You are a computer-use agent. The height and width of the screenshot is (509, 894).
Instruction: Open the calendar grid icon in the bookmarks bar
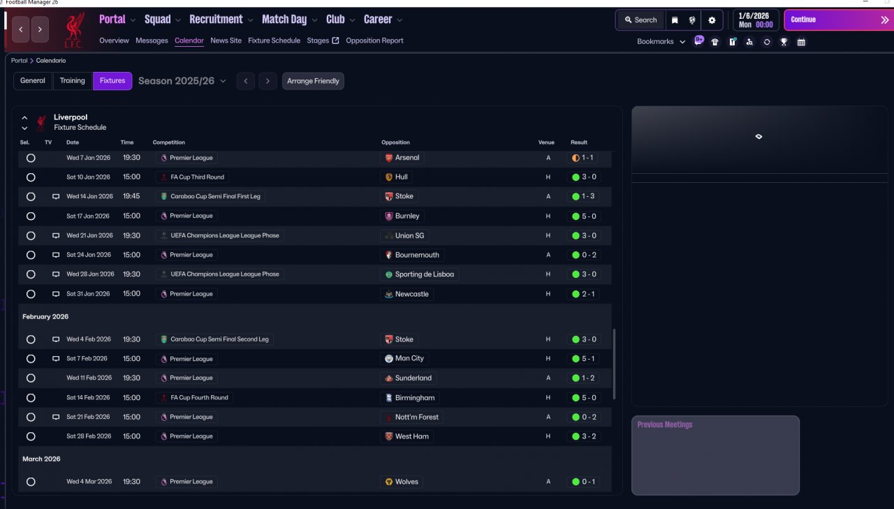pos(801,42)
